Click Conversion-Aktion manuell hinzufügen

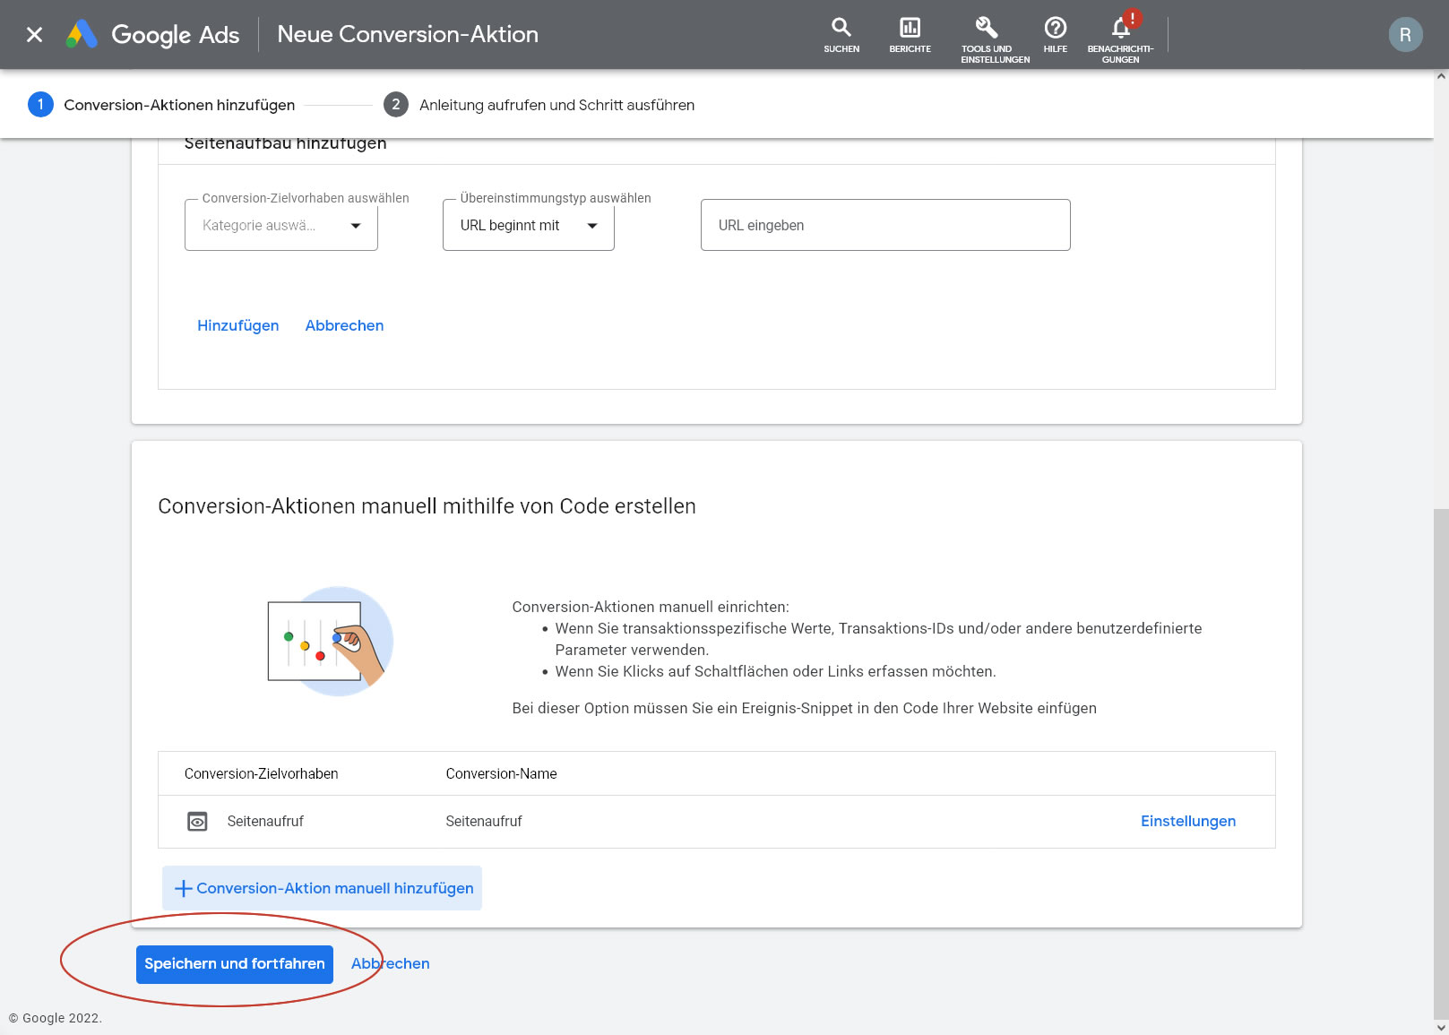pyautogui.click(x=323, y=888)
